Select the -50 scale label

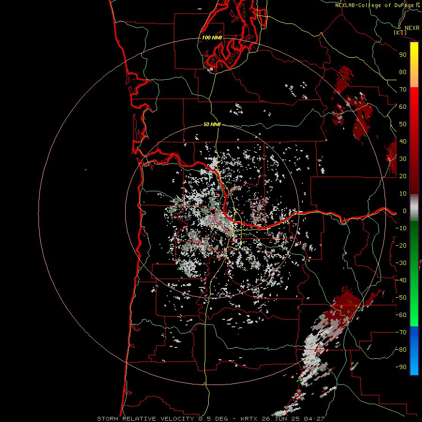(401, 298)
